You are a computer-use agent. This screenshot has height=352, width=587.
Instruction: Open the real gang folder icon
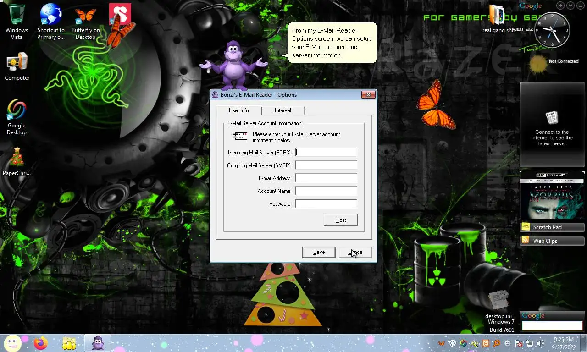[498, 19]
